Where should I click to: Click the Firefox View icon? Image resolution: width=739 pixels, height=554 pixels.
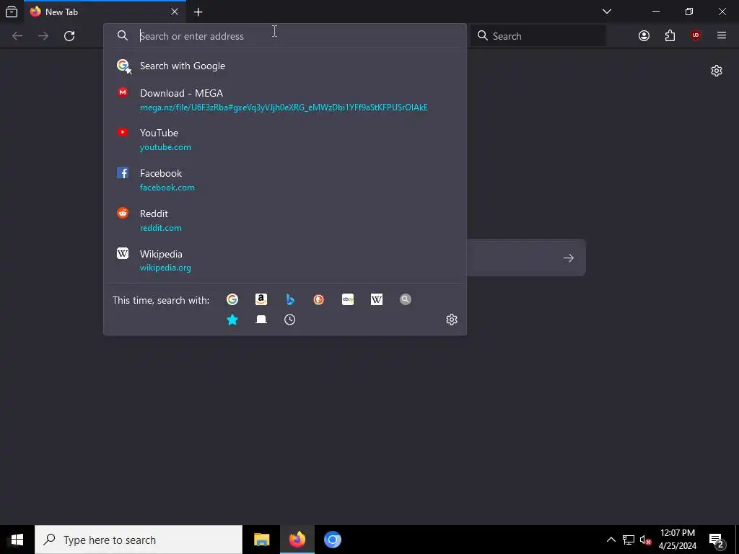point(12,12)
